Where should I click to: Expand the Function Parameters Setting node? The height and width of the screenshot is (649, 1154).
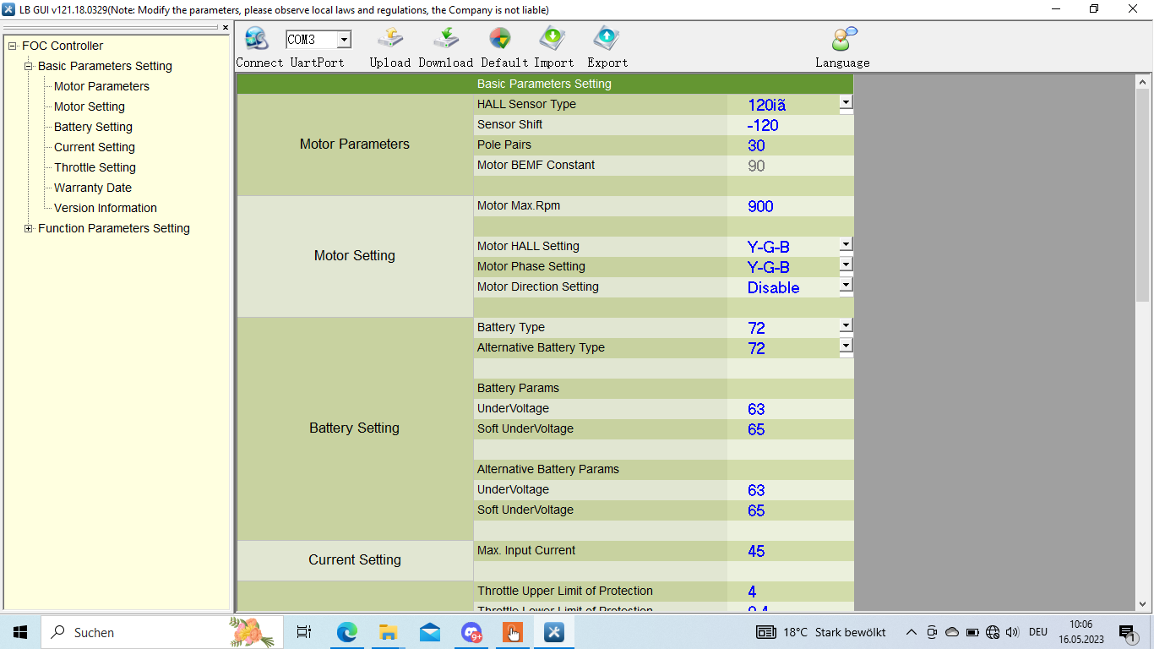coord(28,228)
